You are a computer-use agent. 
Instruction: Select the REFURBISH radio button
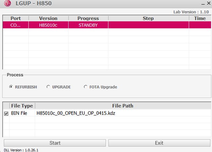[x=11, y=87]
